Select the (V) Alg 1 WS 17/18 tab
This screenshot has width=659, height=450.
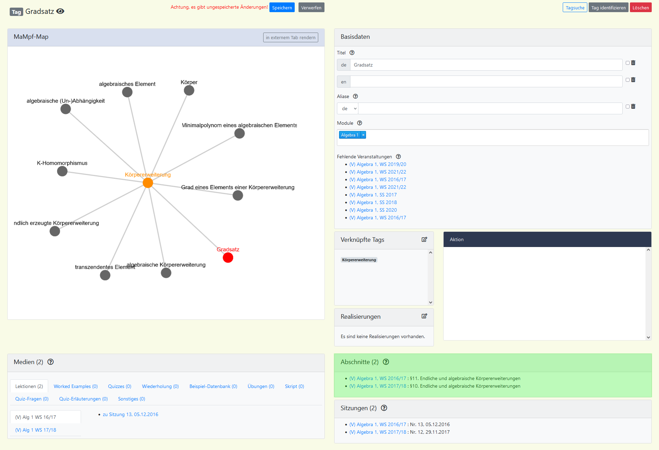[x=36, y=430]
